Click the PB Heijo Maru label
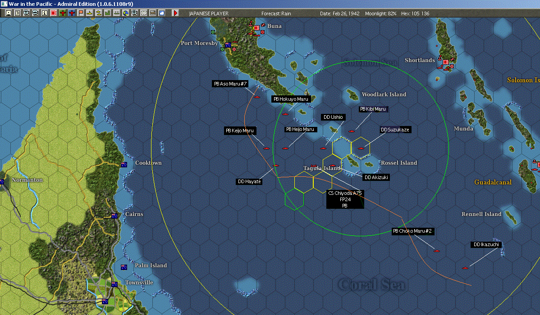The width and height of the screenshot is (540, 315). (300, 129)
